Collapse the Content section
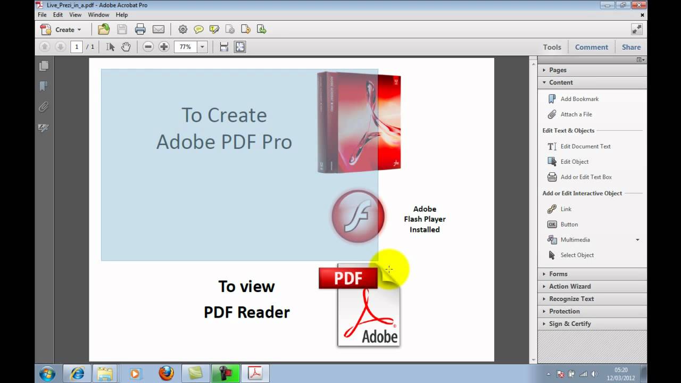Viewport: 681px width, 383px height. (x=592, y=82)
